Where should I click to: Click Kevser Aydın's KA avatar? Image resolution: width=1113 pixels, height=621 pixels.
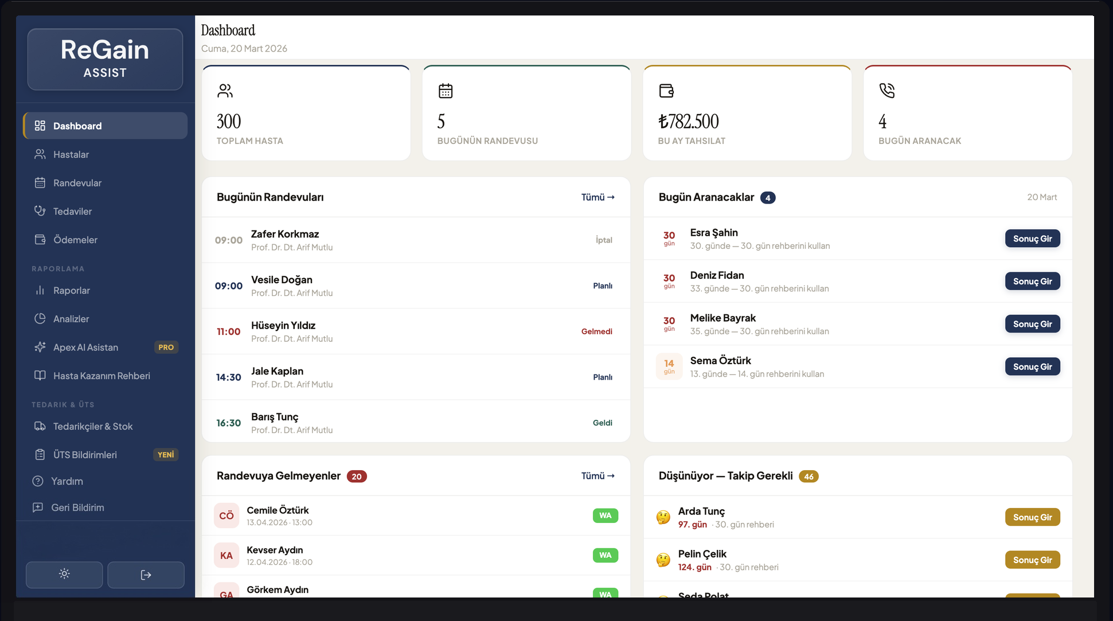(x=226, y=555)
